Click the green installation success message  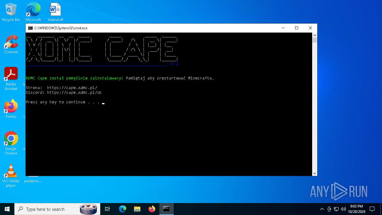click(74, 78)
